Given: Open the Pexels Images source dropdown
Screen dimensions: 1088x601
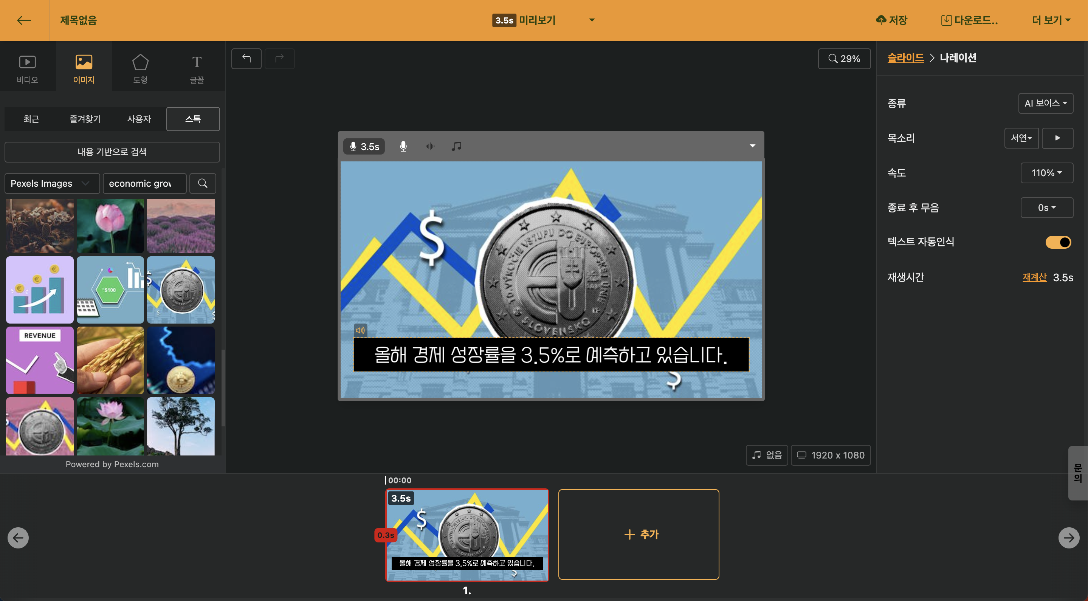Looking at the screenshot, I should (x=52, y=183).
